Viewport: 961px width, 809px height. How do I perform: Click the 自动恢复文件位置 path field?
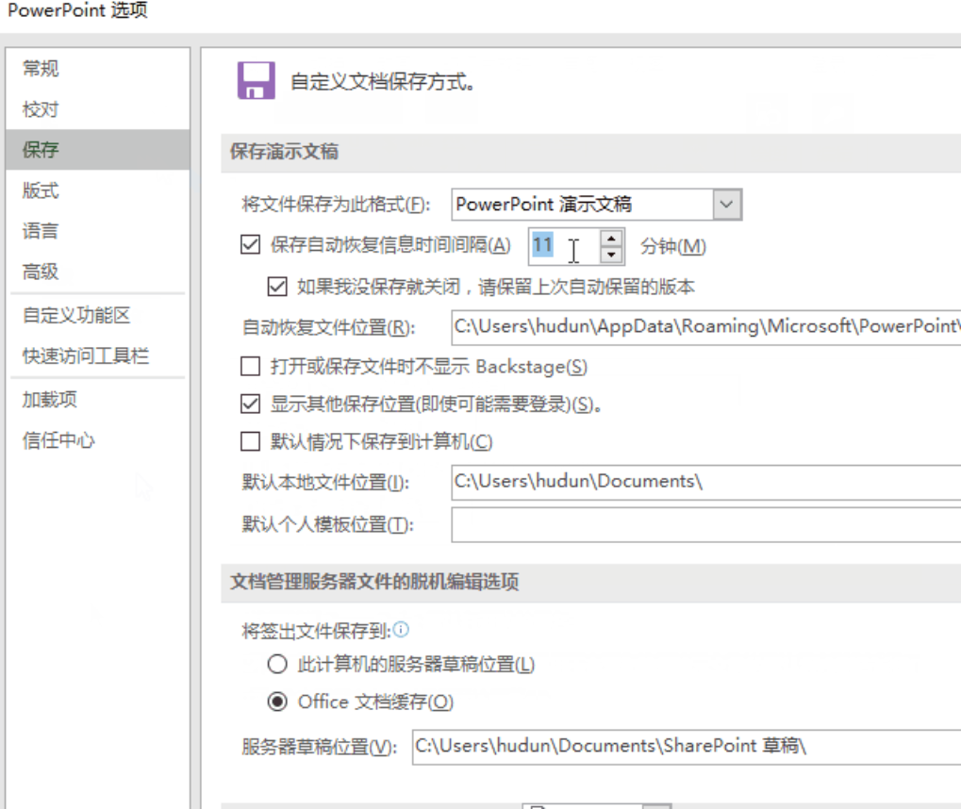(706, 326)
